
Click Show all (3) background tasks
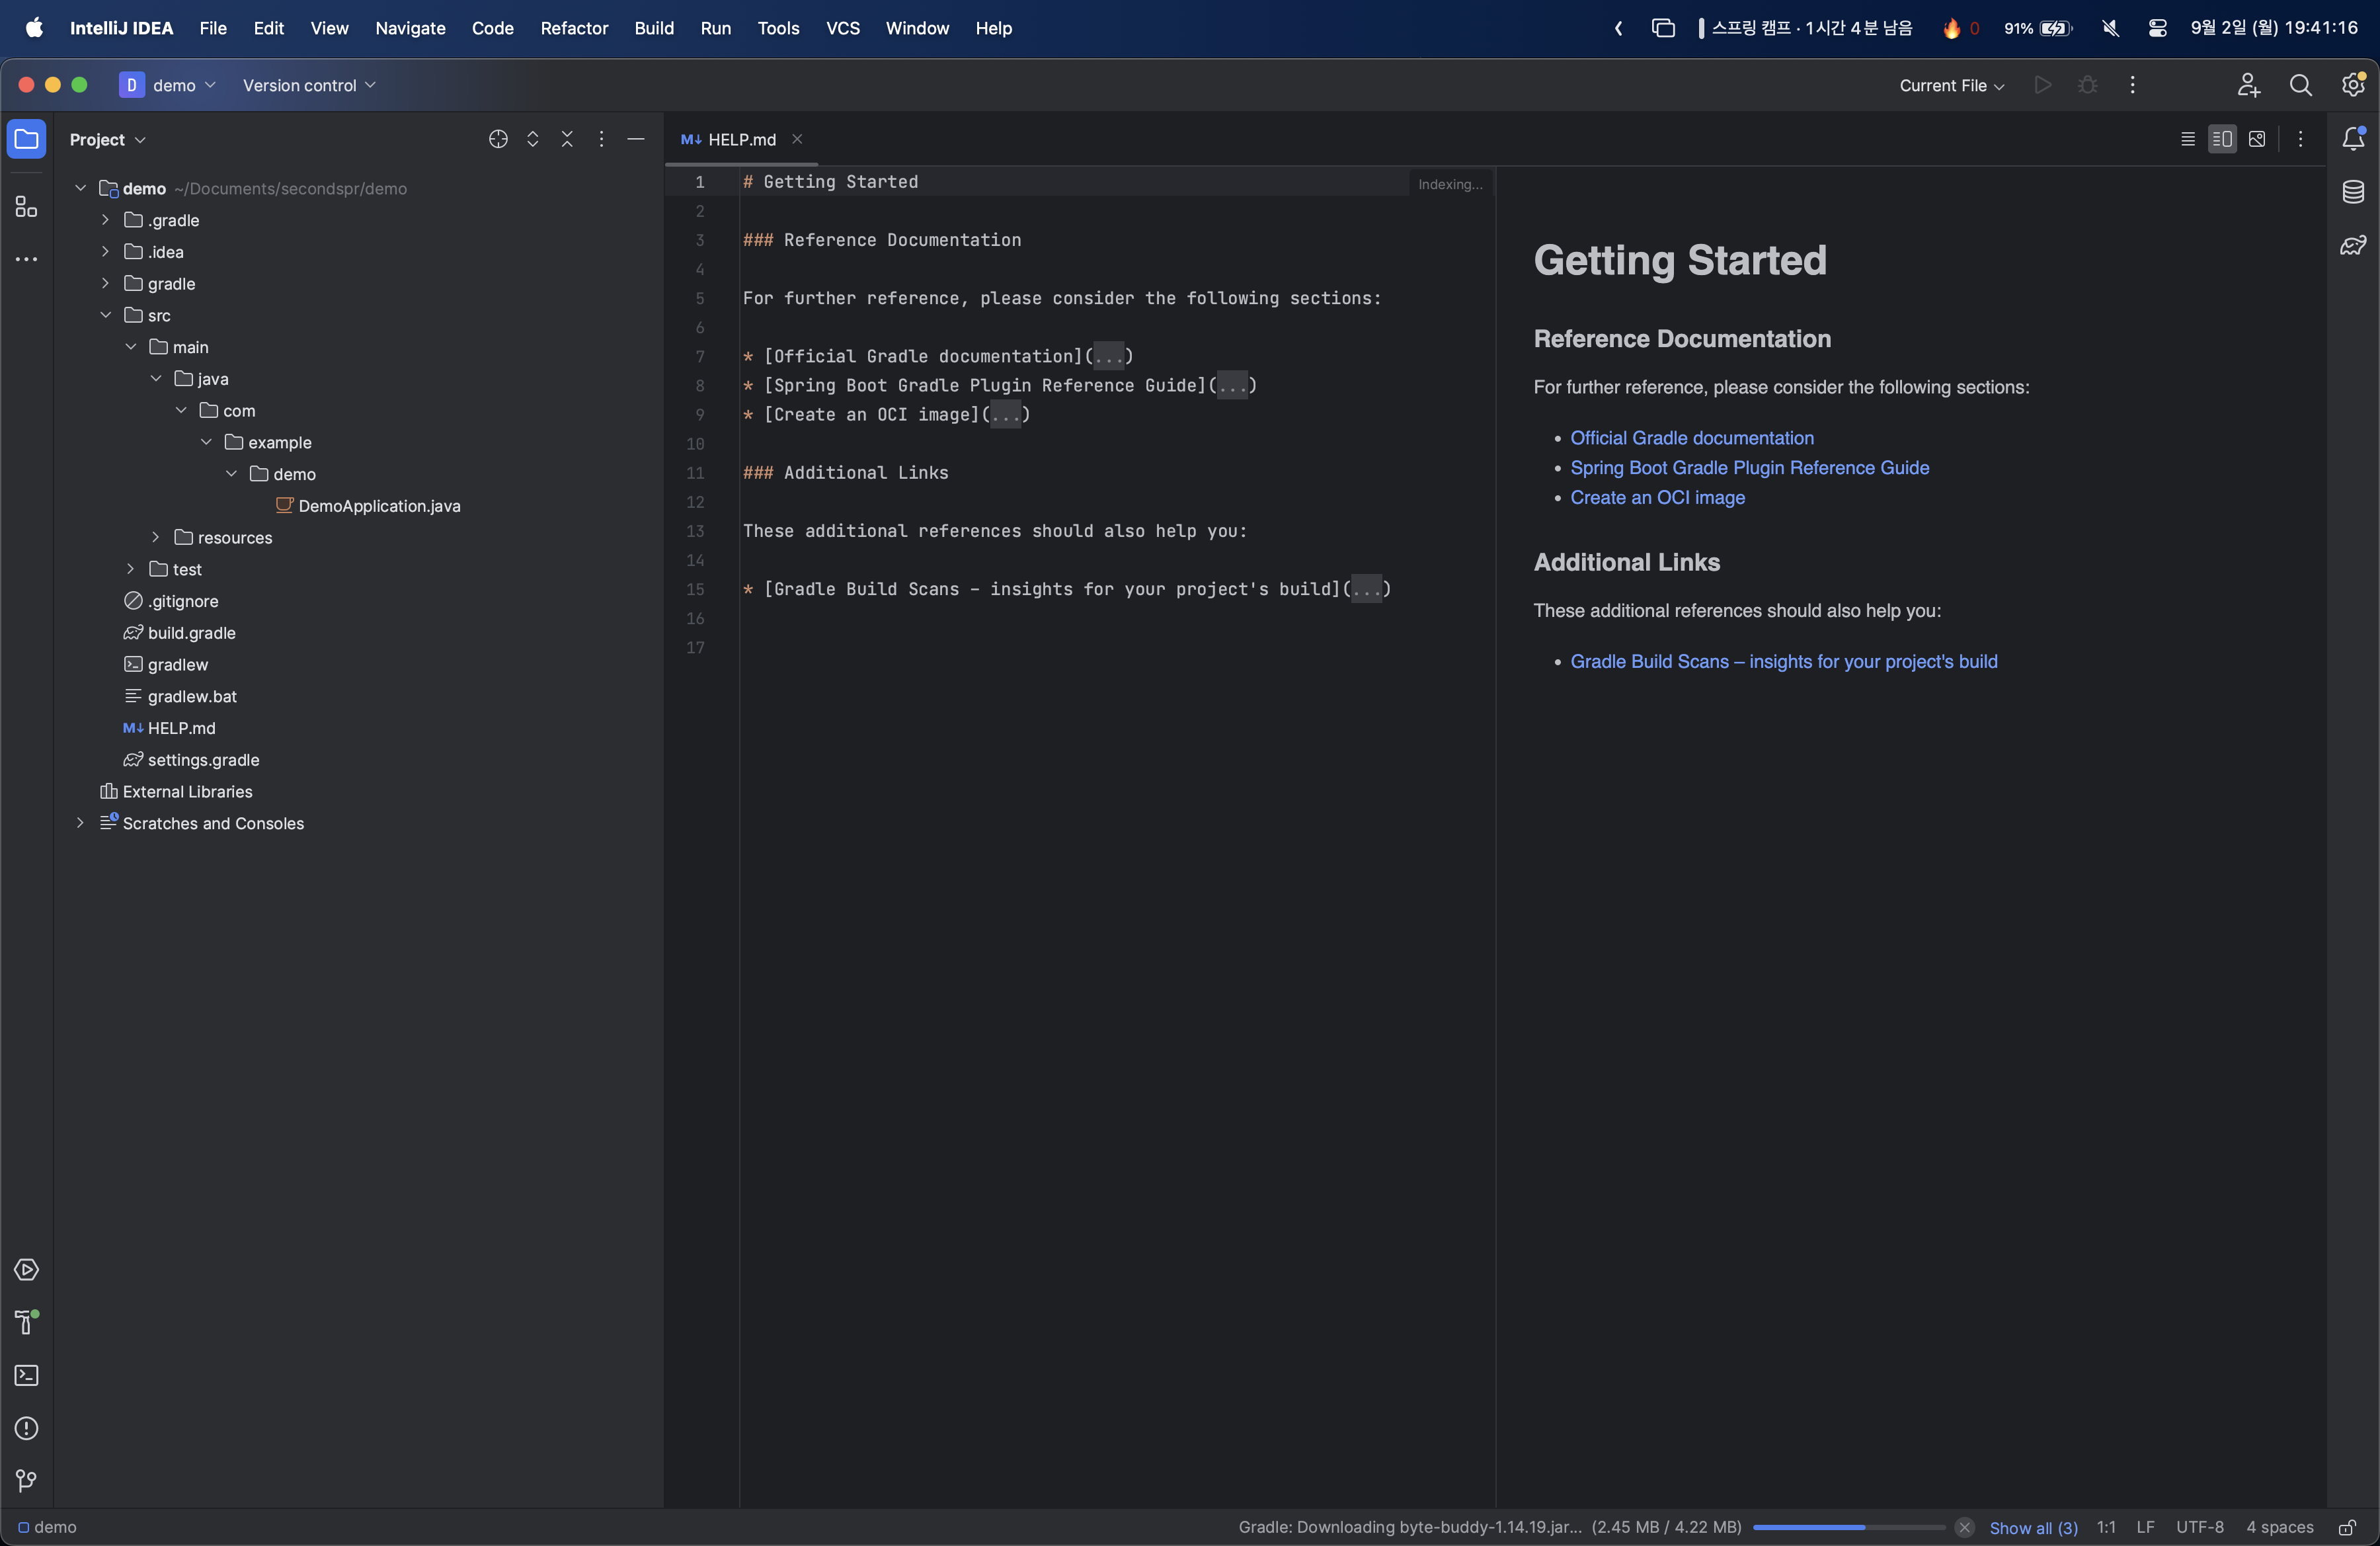pyautogui.click(x=2033, y=1527)
